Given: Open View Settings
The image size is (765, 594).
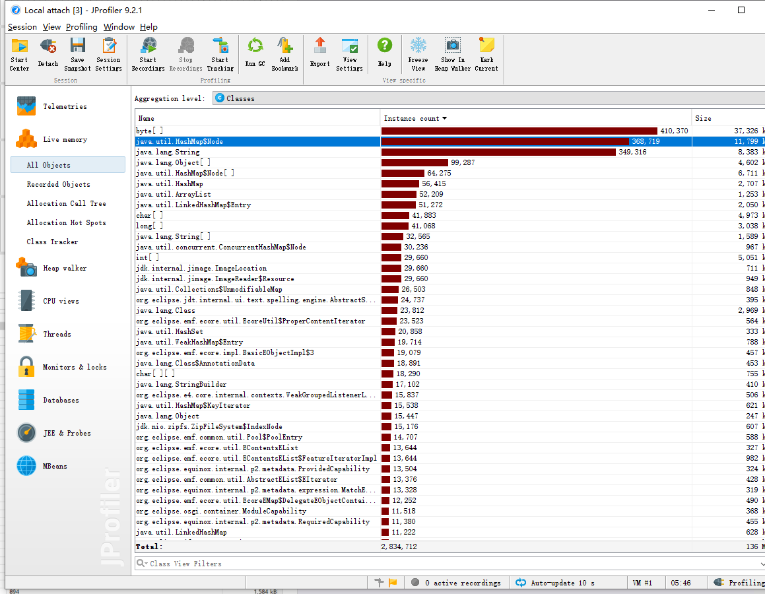Looking at the screenshot, I should [x=350, y=54].
